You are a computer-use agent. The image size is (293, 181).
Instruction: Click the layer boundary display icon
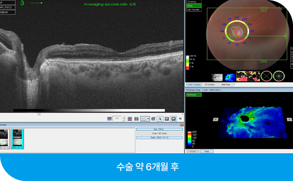130,118
